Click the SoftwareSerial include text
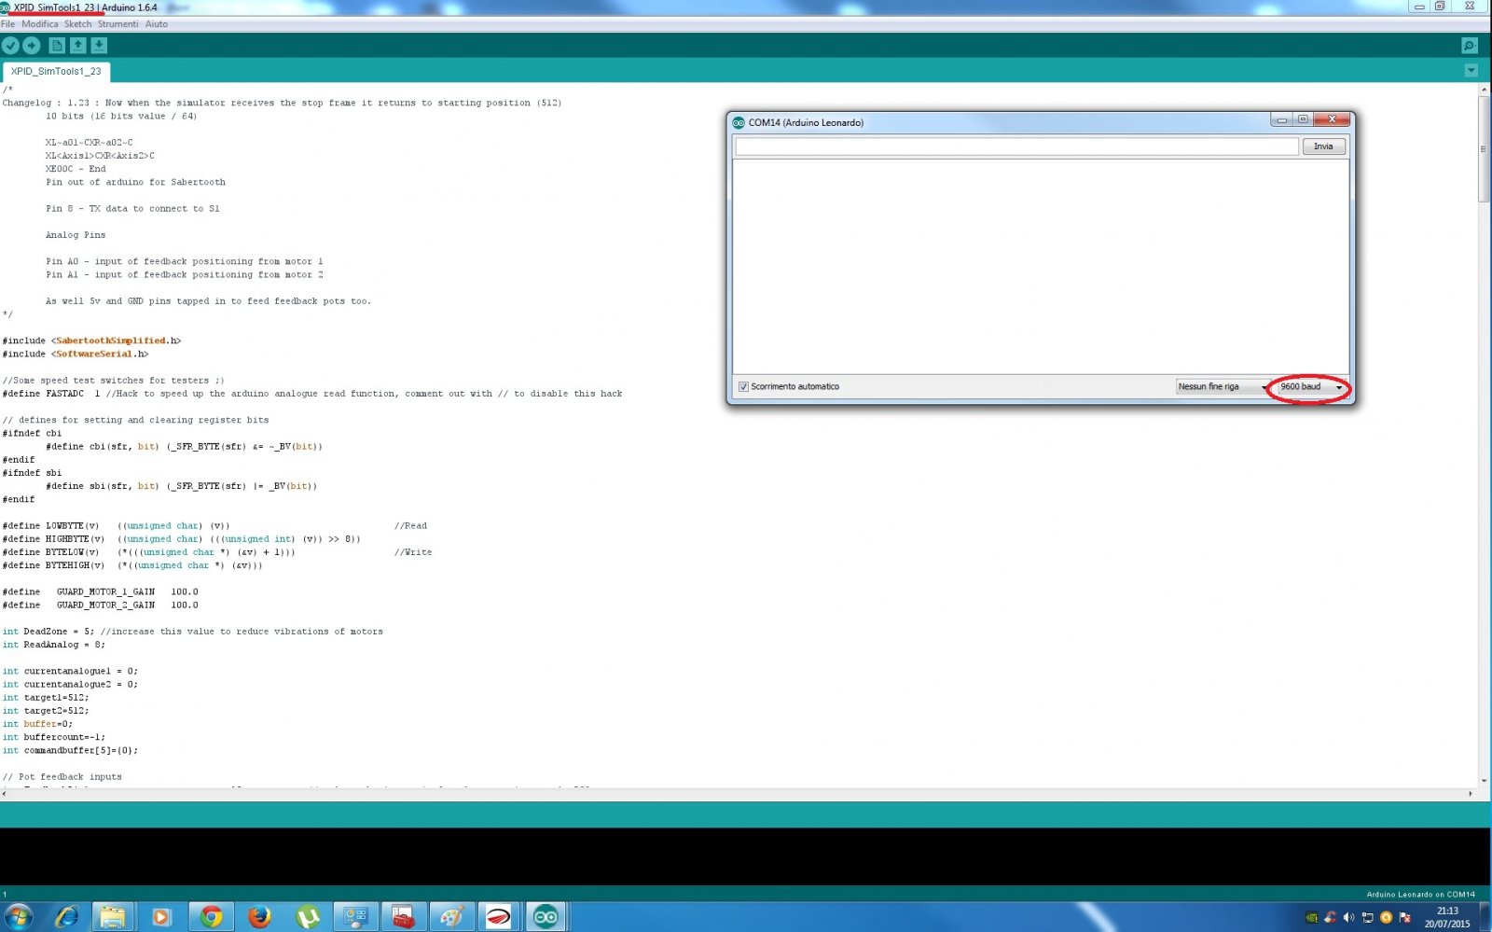 [x=94, y=354]
